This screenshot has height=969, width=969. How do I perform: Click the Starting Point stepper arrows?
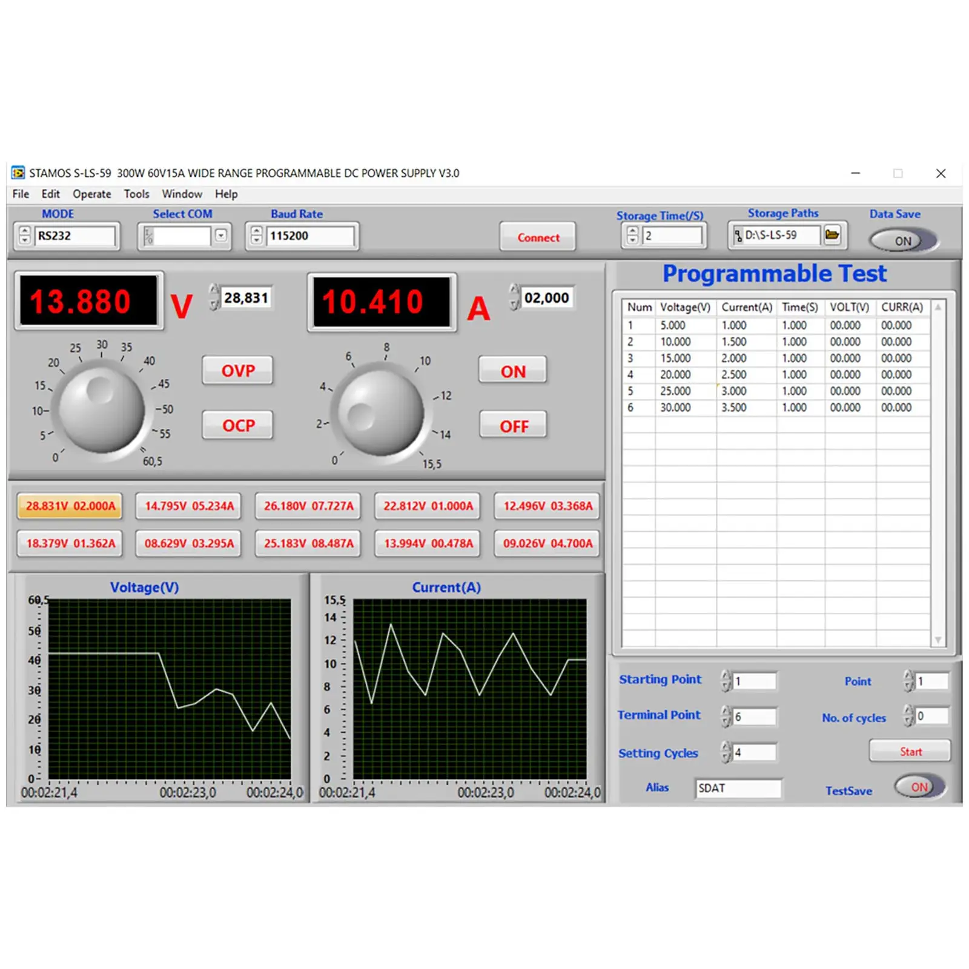[726, 681]
